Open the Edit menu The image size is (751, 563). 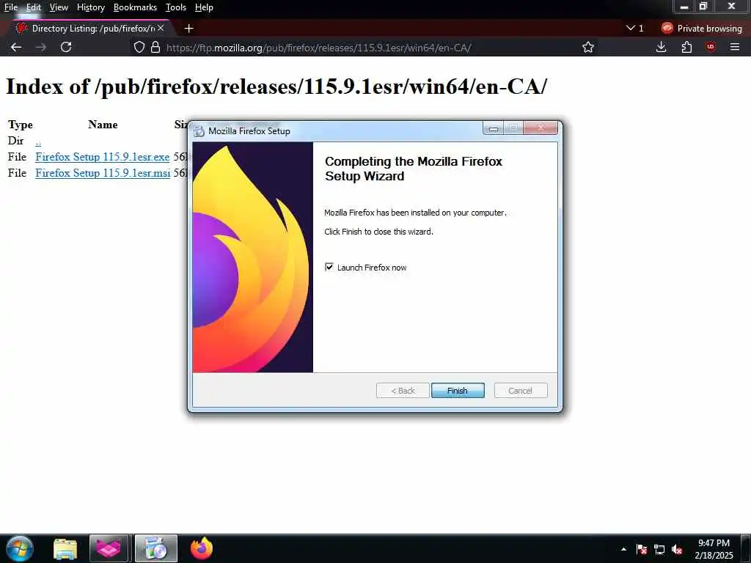point(34,7)
